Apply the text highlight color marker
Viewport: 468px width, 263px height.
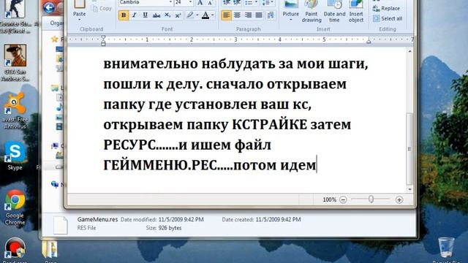pyautogui.click(x=190, y=15)
